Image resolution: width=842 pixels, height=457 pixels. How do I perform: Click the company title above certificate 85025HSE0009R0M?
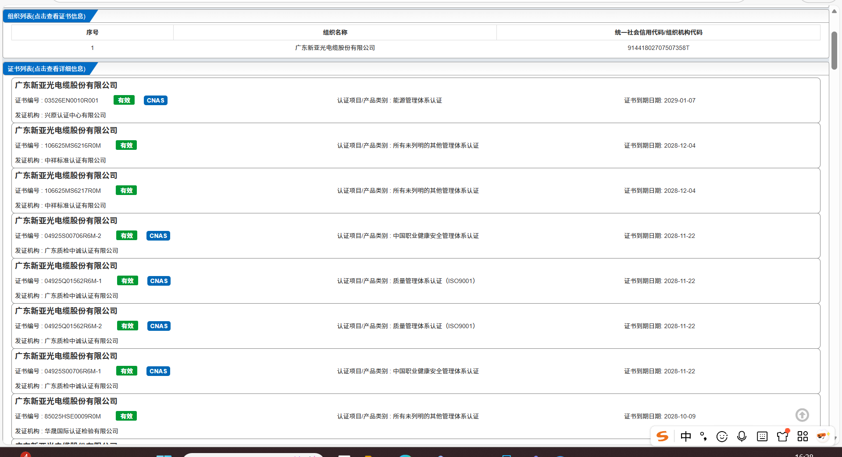(66, 401)
